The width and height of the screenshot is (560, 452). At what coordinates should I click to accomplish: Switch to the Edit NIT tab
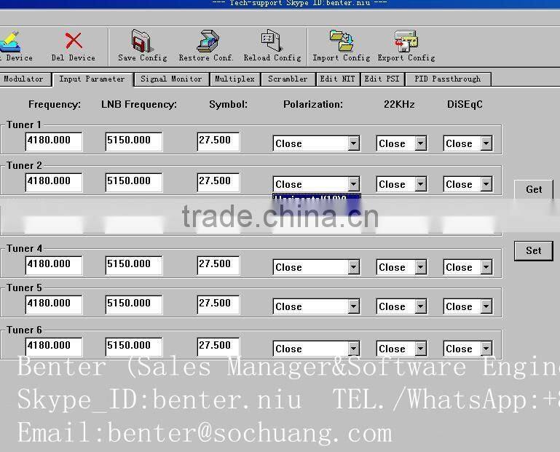pos(337,79)
